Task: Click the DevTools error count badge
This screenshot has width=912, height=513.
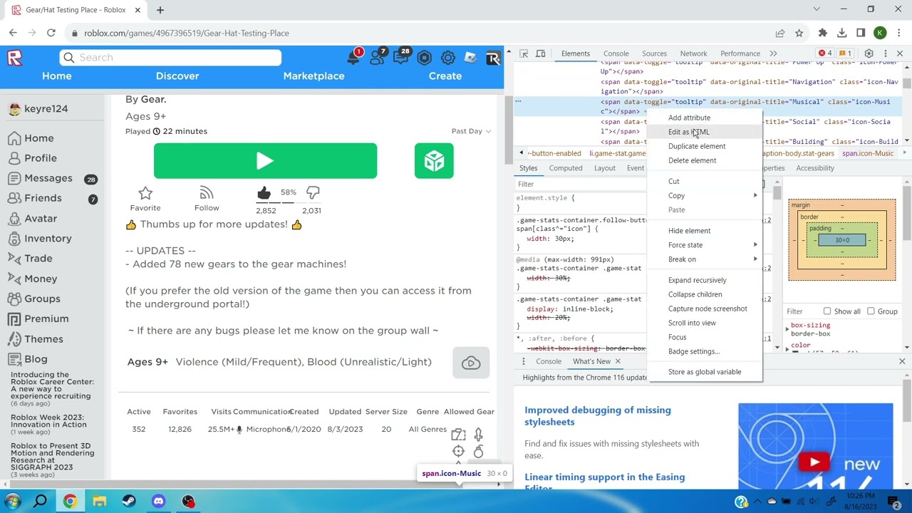Action: point(825,53)
